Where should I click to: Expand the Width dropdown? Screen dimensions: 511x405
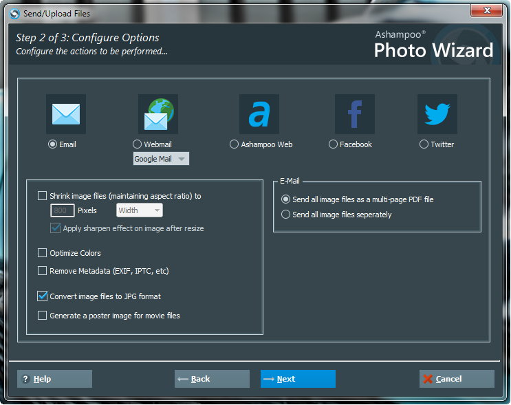(x=139, y=210)
